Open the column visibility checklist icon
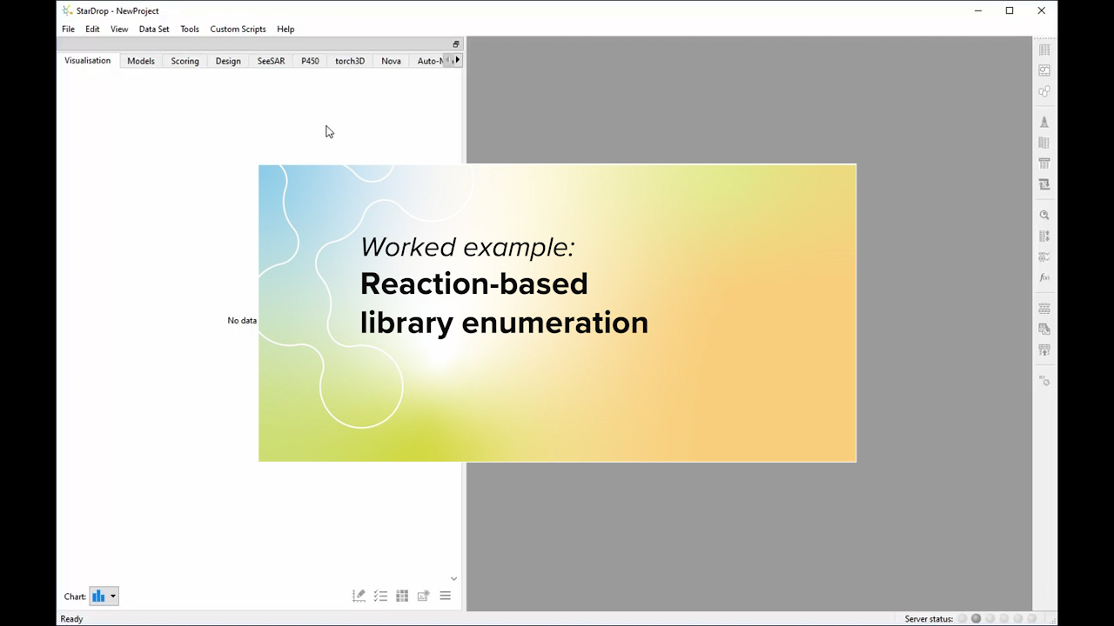Viewport: 1114px width, 626px height. 380,596
